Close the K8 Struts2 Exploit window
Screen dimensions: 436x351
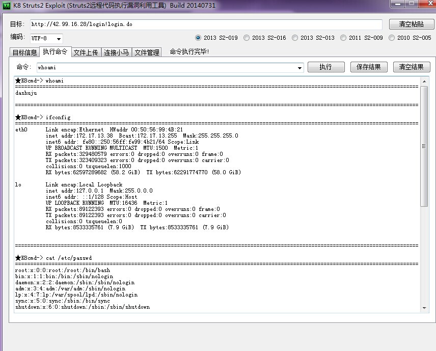pos(429,4)
